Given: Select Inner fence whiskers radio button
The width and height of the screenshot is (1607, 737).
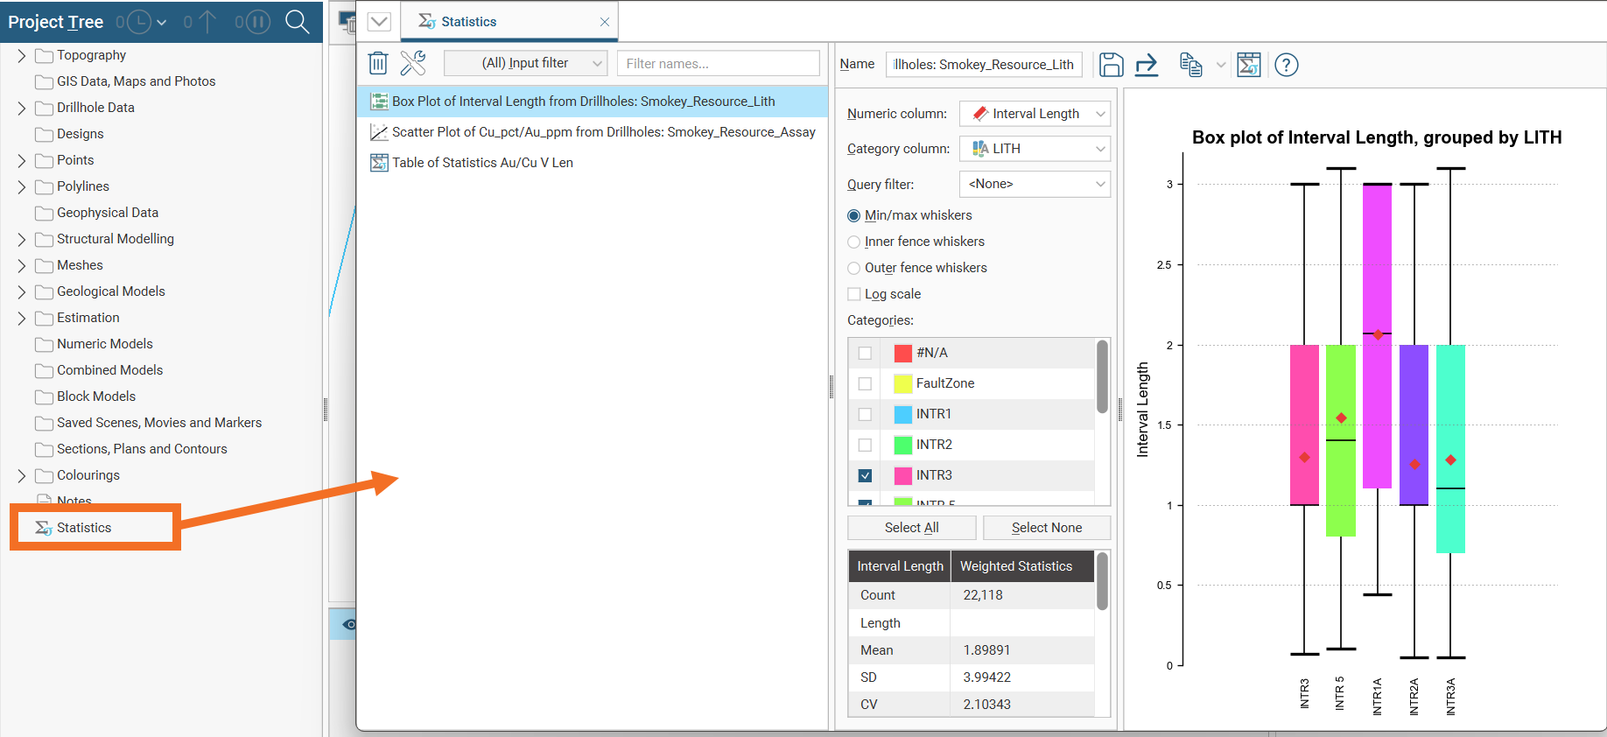Looking at the screenshot, I should pyautogui.click(x=854, y=242).
